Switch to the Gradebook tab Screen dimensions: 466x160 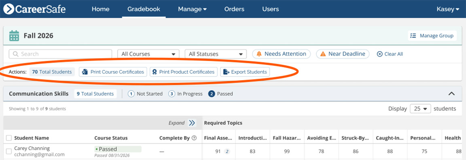pos(144,9)
